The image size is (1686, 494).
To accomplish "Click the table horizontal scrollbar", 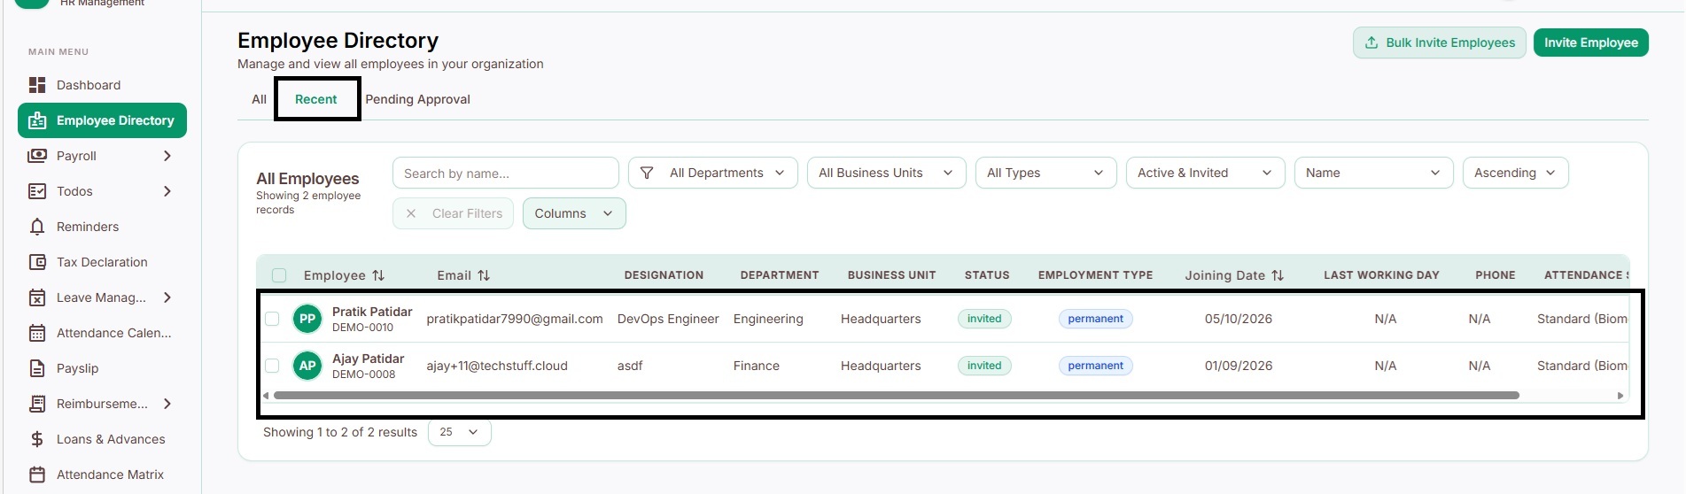I will (897, 396).
